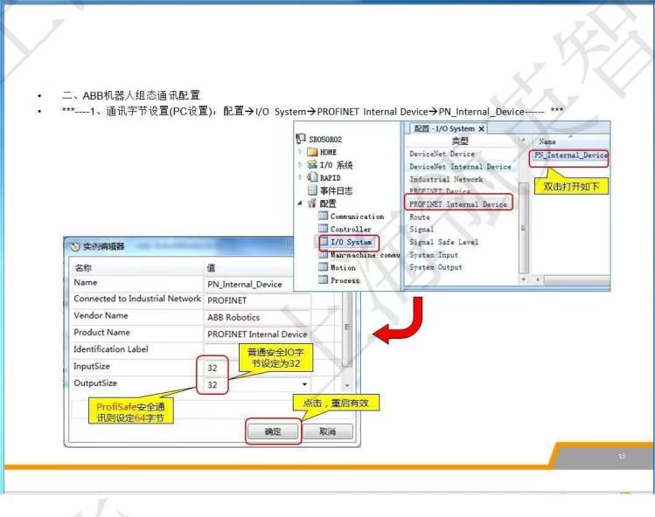This screenshot has width=655, height=517.
Task: Expand the HOME tree node arrow
Action: pos(300,152)
